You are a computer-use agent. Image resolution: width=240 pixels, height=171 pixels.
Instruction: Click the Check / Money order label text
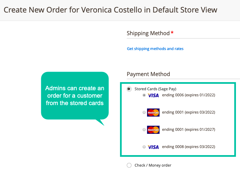tap(153, 165)
